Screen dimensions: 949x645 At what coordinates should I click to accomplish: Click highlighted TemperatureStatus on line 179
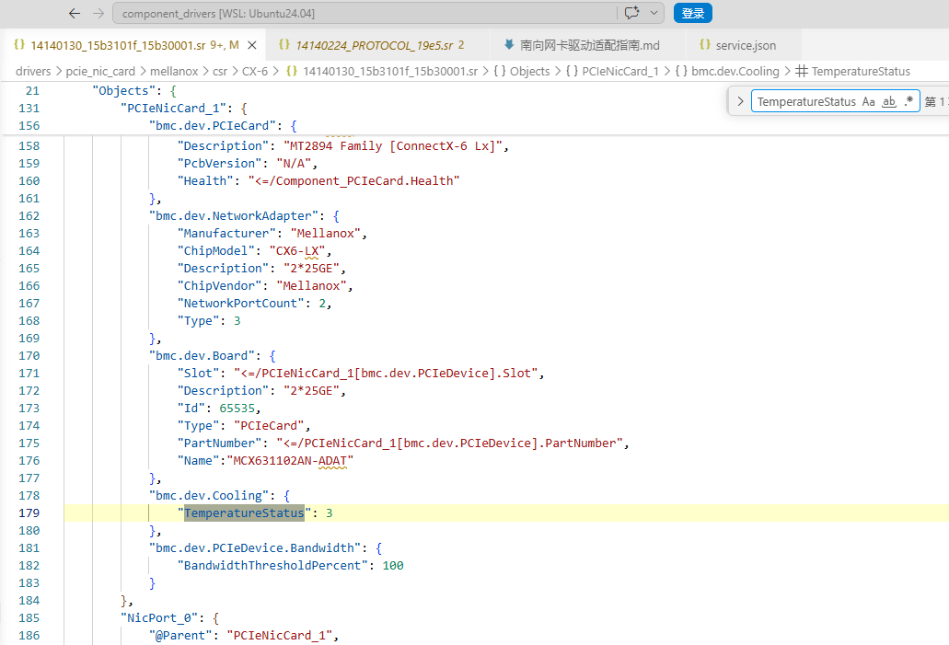[244, 513]
